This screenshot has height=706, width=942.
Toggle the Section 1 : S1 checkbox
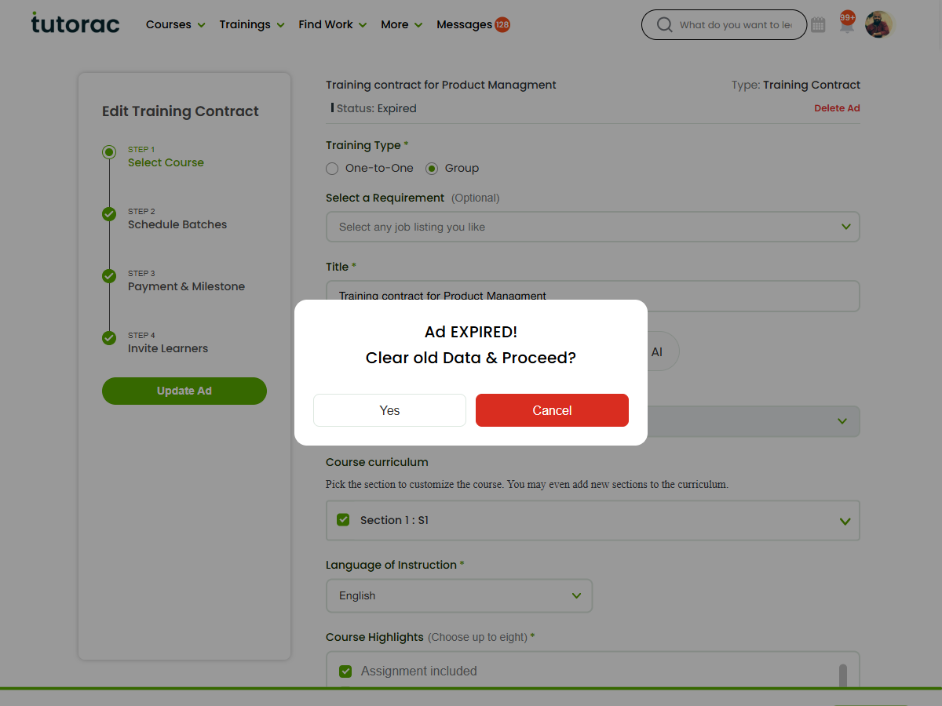343,519
